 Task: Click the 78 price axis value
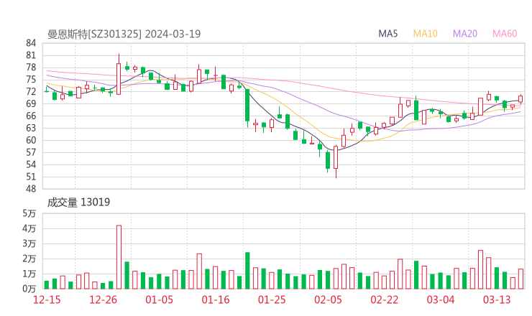[x=31, y=68]
